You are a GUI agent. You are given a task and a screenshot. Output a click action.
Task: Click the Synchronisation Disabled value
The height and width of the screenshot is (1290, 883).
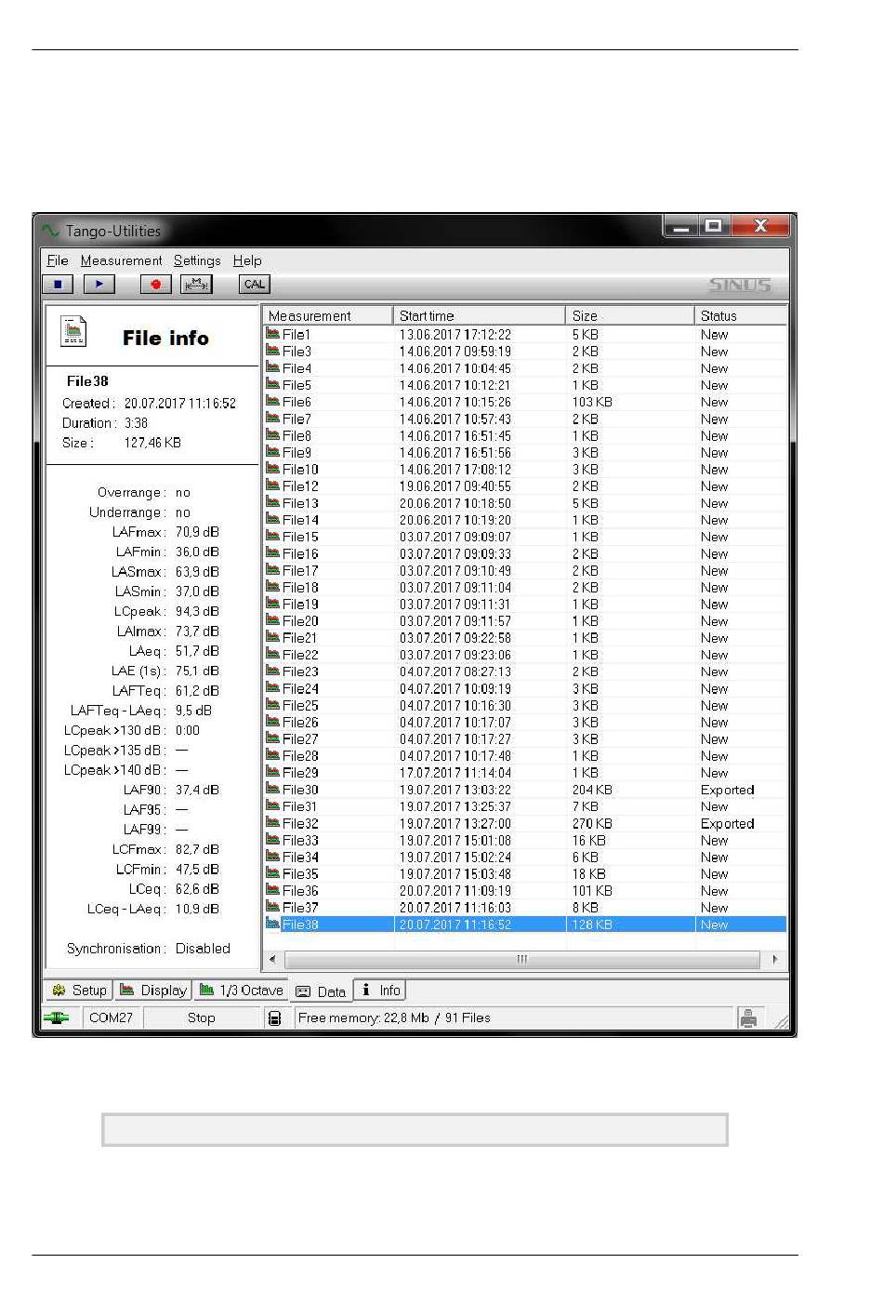(x=203, y=949)
